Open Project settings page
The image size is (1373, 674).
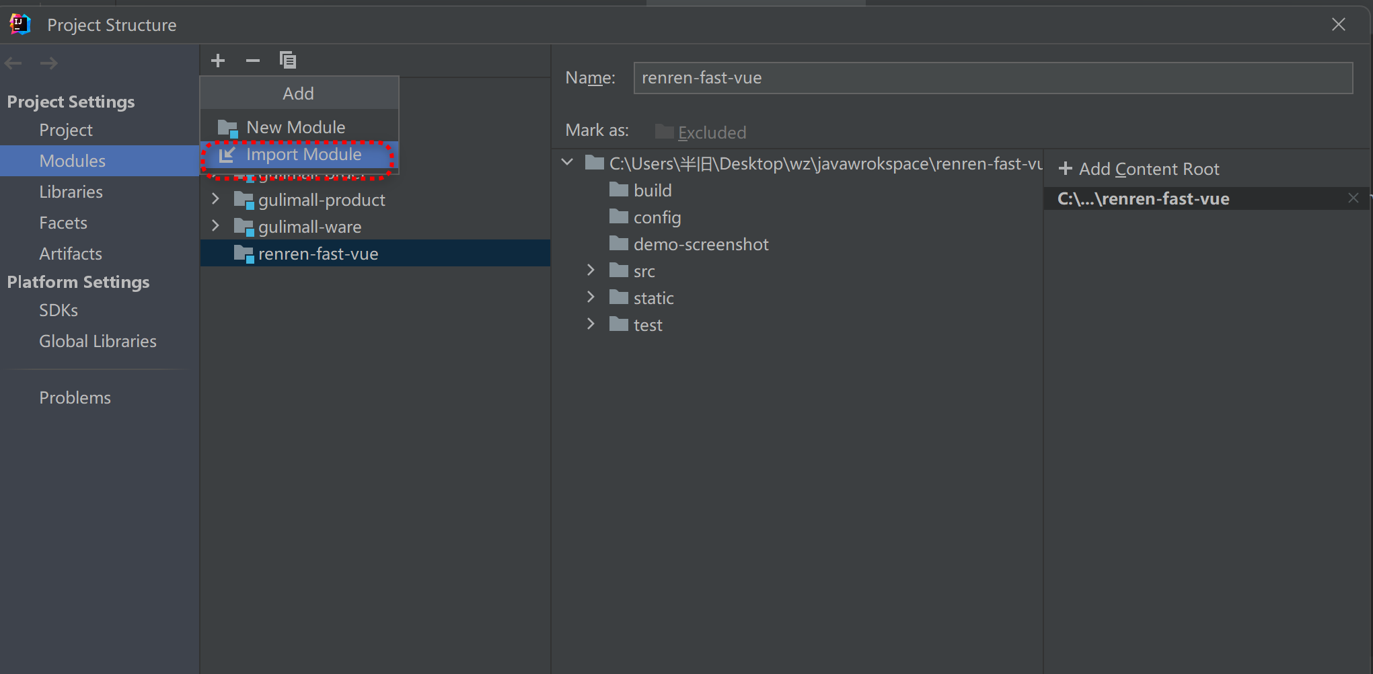66,130
